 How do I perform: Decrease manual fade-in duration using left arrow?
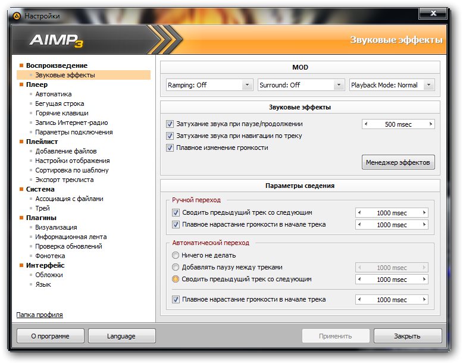pos(359,225)
